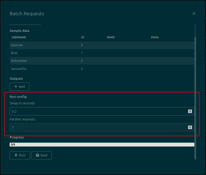The height and width of the screenshot is (175, 206).
Task: Click the Batch Requests title
Action: click(x=27, y=14)
